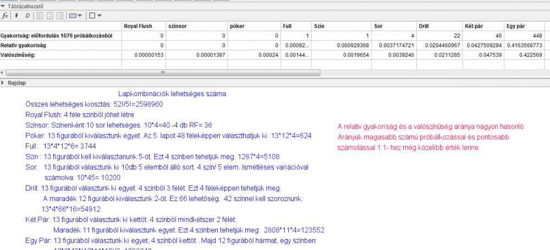Toggle italic with the D button

click(28, 16)
